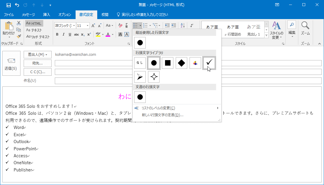
Task: Click the text direction paragraph icon
Action: tap(192, 25)
